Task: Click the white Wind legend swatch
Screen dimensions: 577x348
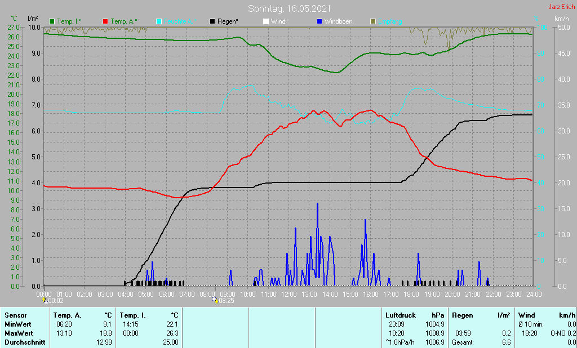Action: [x=266, y=22]
